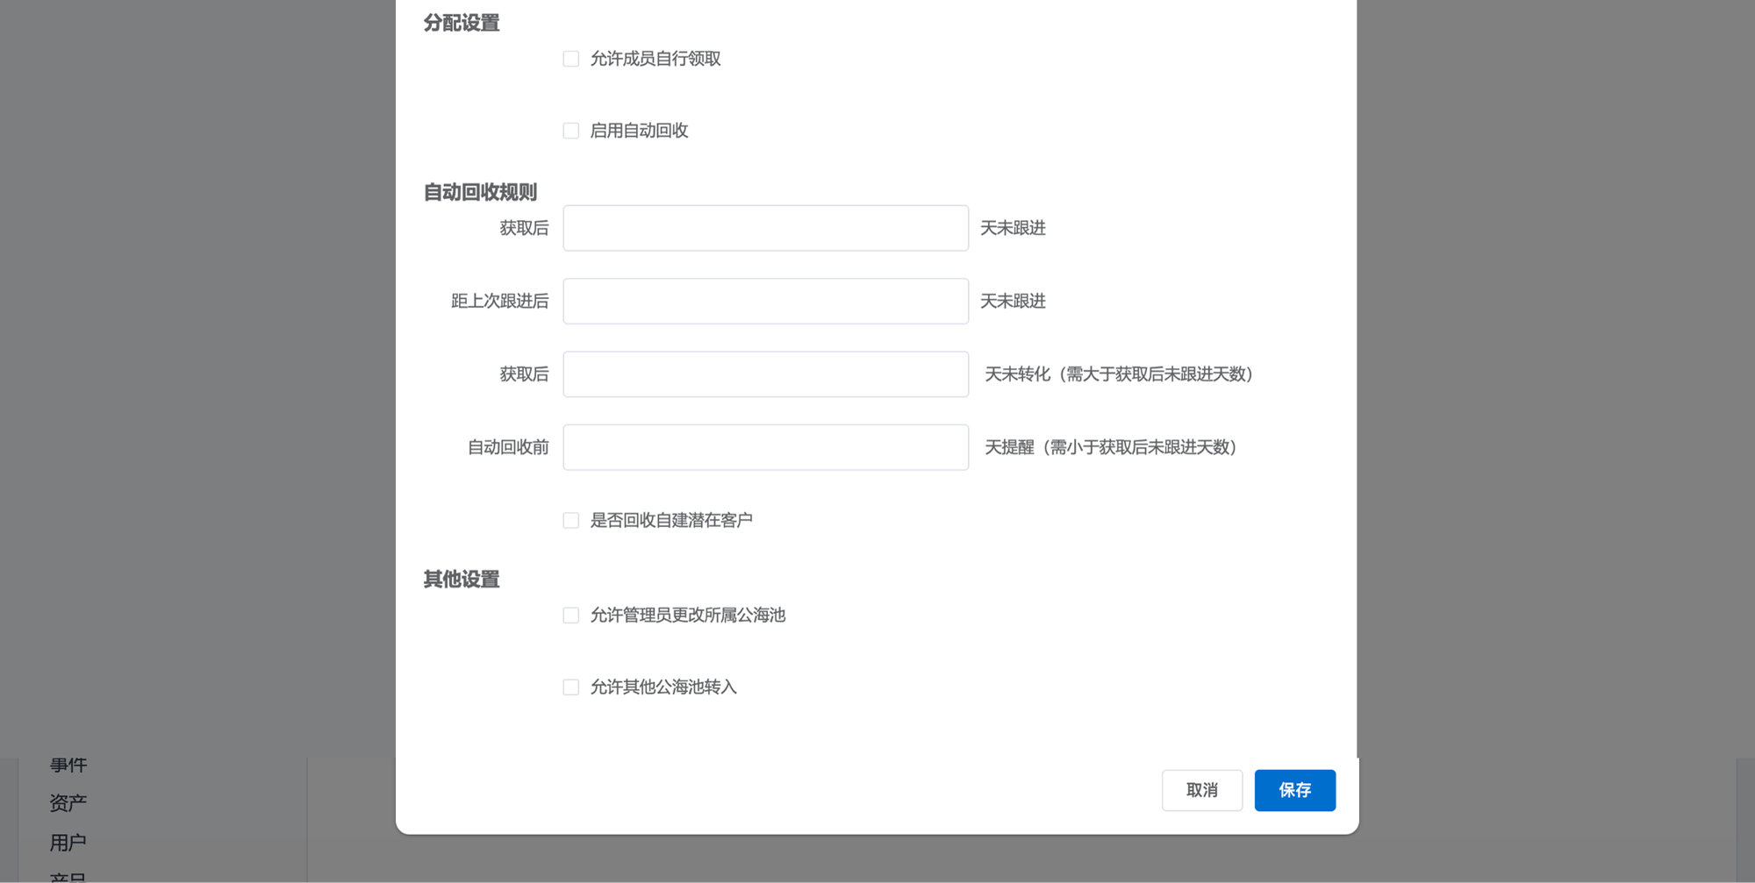Image resolution: width=1755 pixels, height=883 pixels.
Task: Select 用户 from the sidebar menu
Action: click(x=68, y=843)
